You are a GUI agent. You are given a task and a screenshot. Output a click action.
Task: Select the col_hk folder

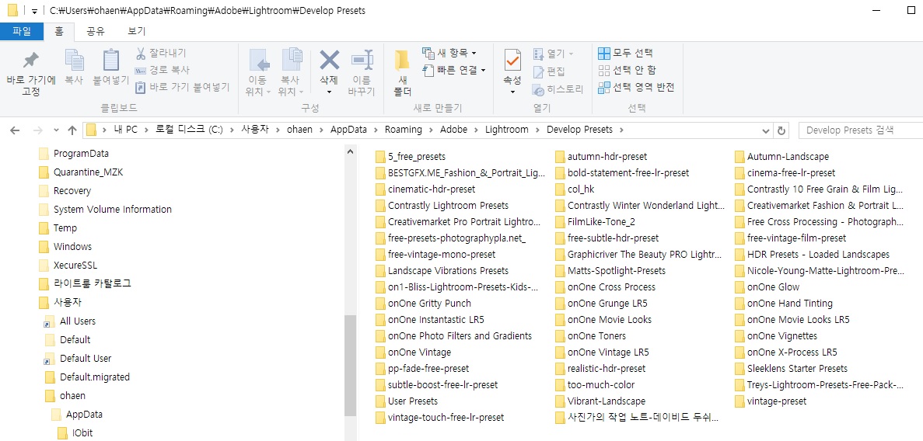581,189
